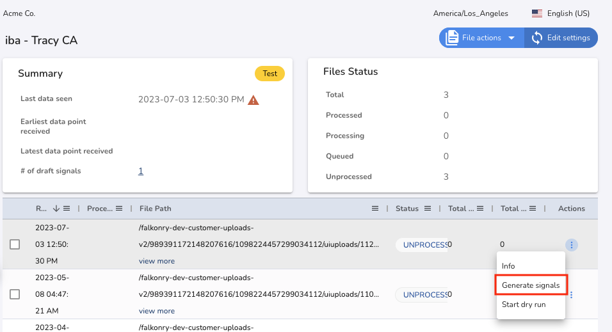Click the File Path column header

coord(156,209)
